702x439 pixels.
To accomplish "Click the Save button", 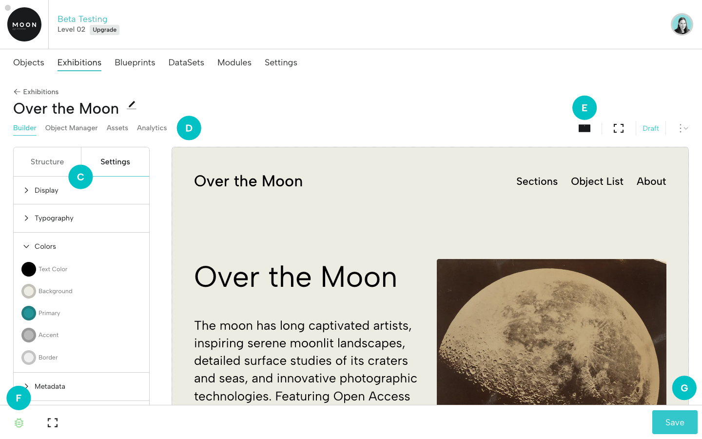I will (675, 422).
